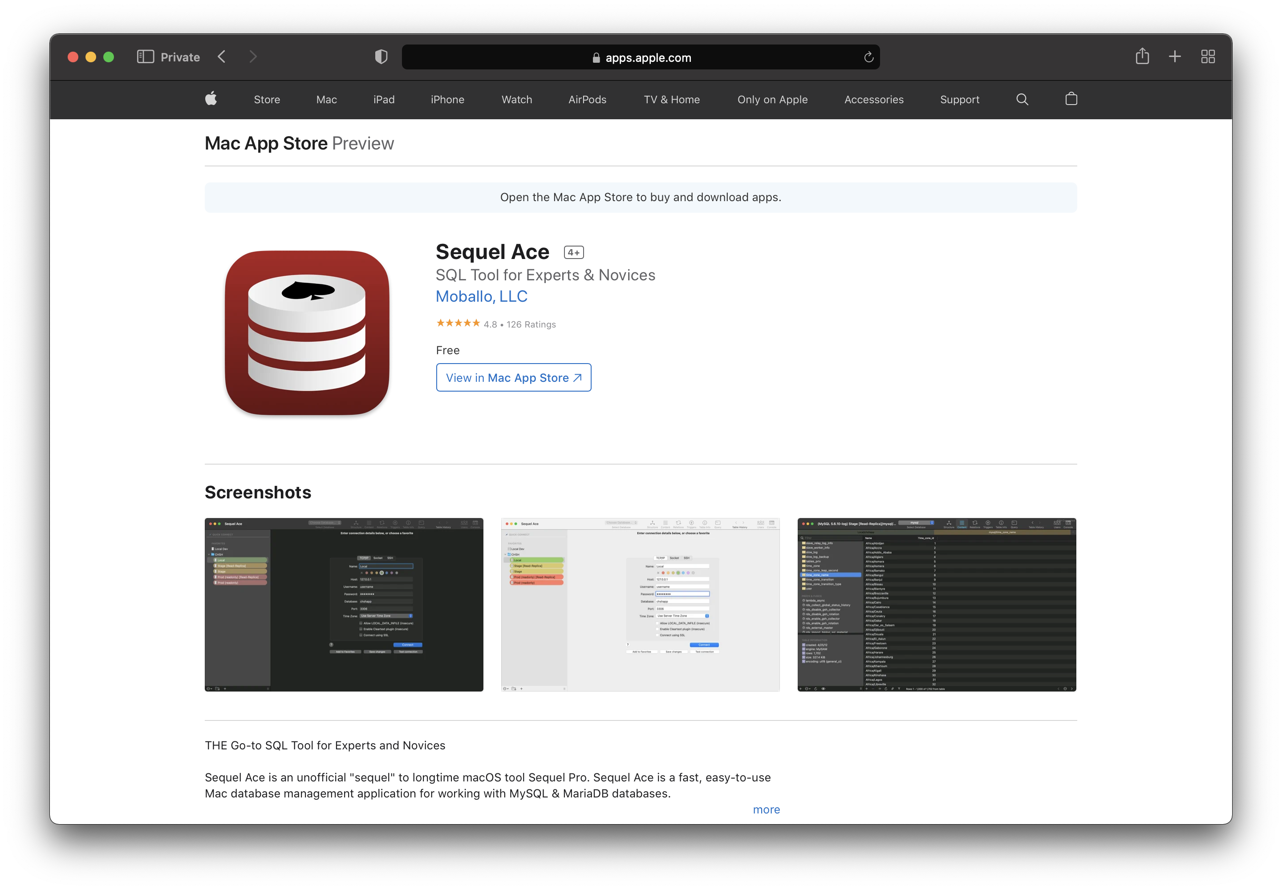The width and height of the screenshot is (1282, 890).
Task: Open the light mode connection screenshot
Action: pyautogui.click(x=640, y=604)
